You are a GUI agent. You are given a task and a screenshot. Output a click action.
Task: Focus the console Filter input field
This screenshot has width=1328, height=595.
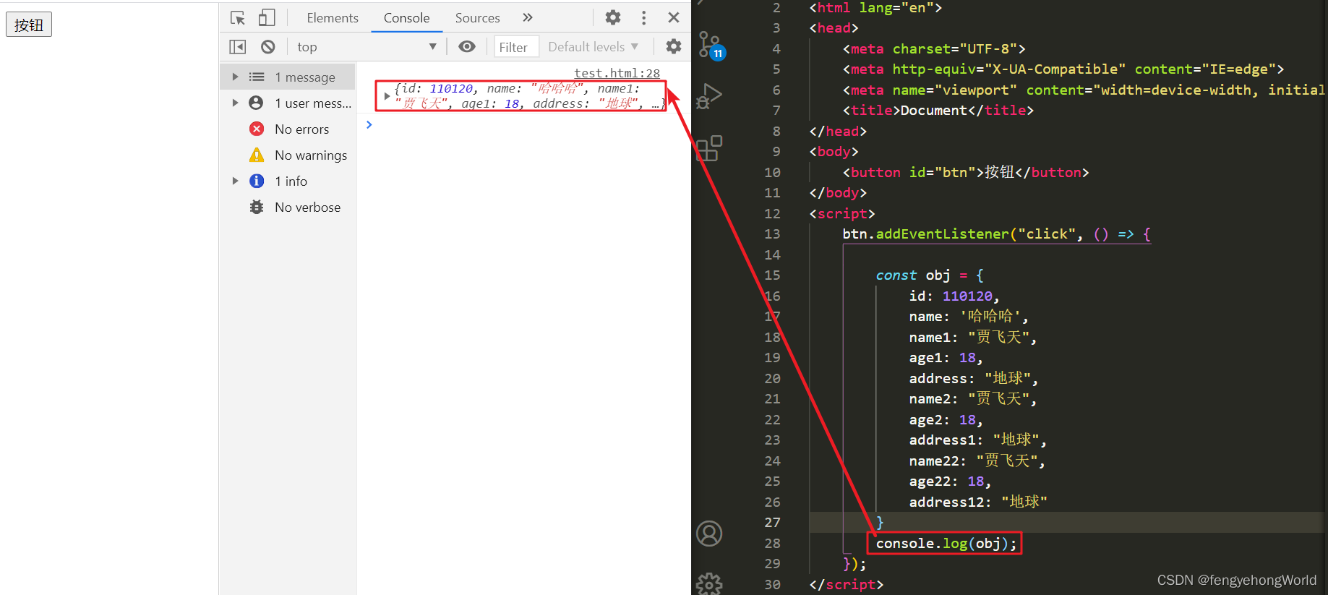point(516,47)
